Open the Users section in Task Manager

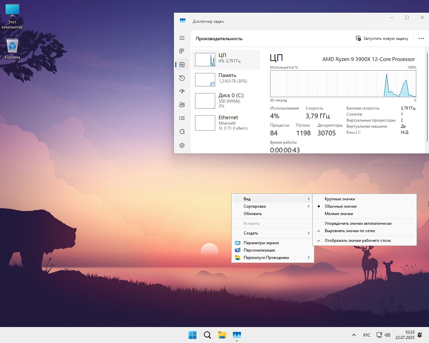tap(182, 105)
